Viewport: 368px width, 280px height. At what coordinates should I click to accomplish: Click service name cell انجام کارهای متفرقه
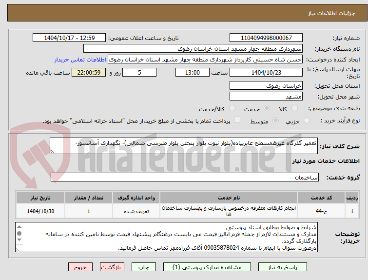[229, 211]
